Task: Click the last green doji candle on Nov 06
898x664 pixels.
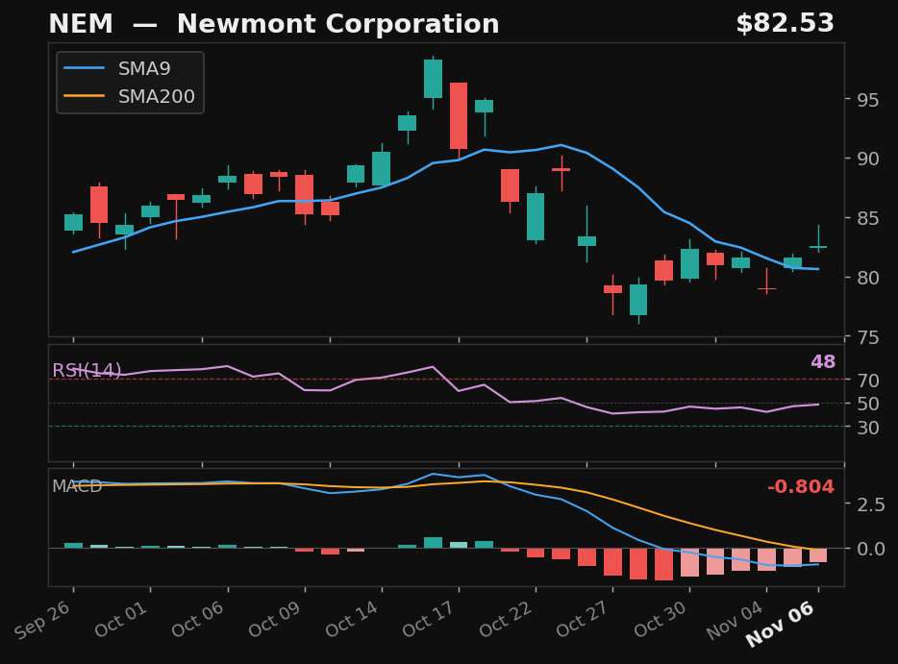Action: (x=818, y=246)
